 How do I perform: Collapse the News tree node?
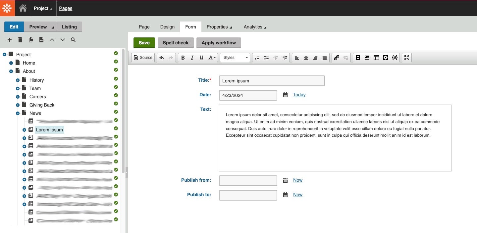18,113
